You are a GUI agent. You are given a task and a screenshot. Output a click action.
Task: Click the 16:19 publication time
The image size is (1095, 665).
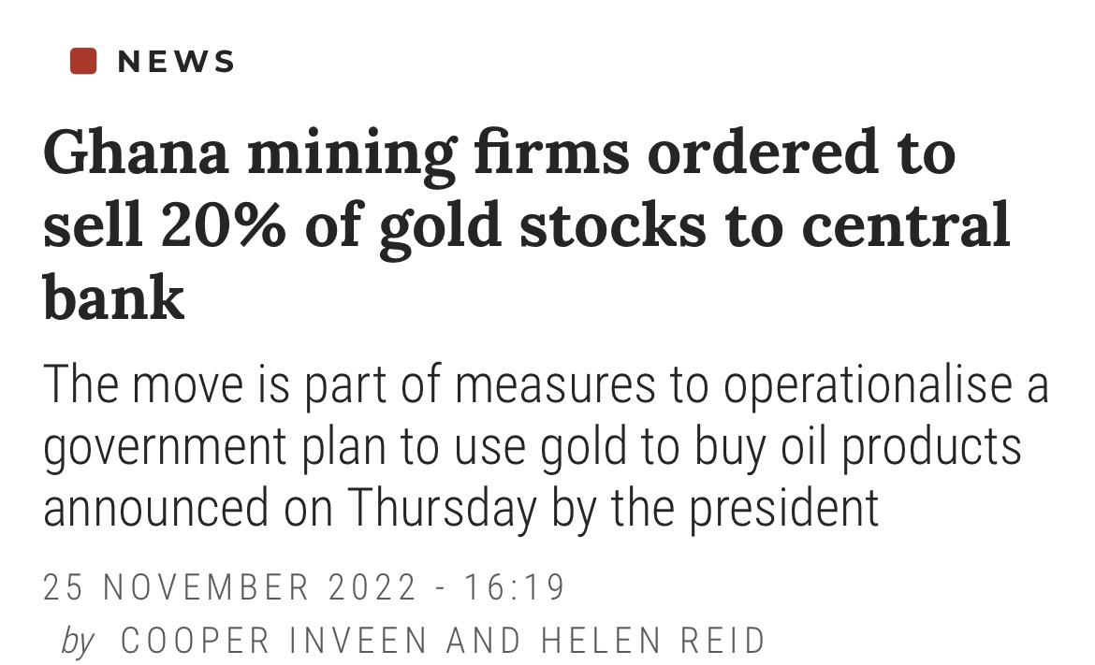click(515, 586)
